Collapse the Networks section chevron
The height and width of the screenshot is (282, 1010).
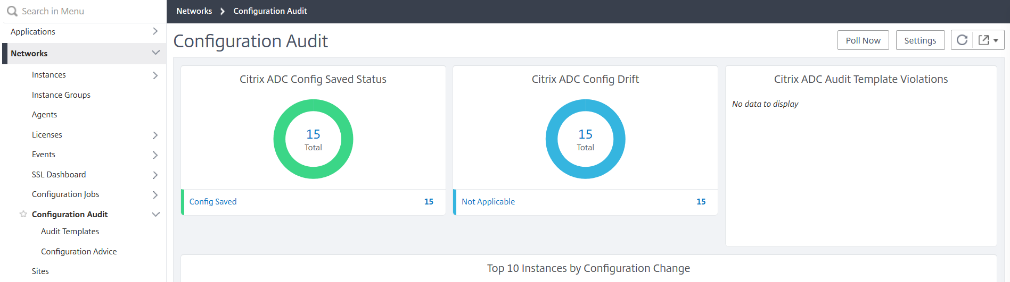155,53
